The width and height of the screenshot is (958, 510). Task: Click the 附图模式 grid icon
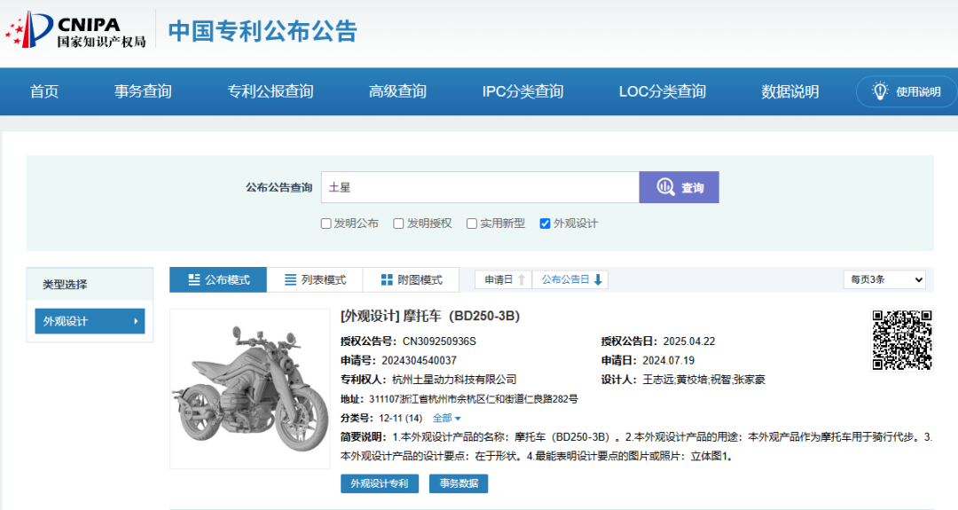(x=387, y=279)
